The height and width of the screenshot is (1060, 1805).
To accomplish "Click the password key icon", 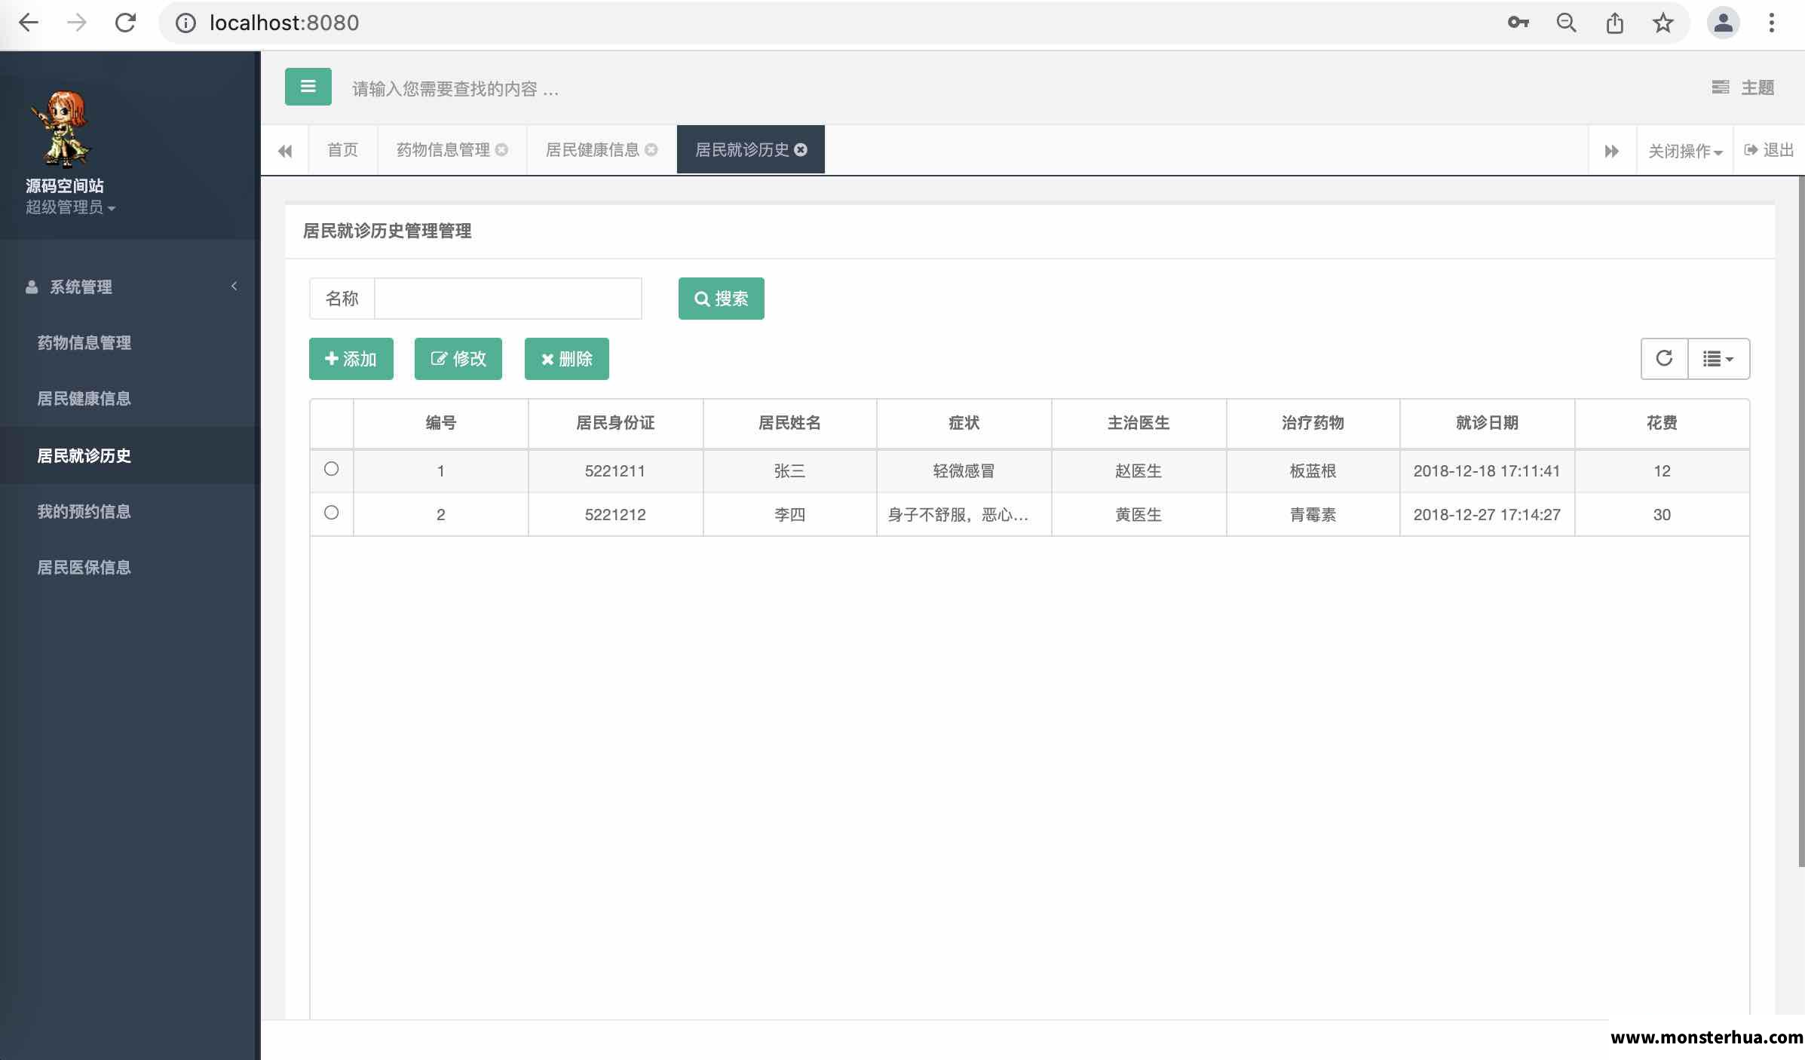I will pyautogui.click(x=1518, y=23).
